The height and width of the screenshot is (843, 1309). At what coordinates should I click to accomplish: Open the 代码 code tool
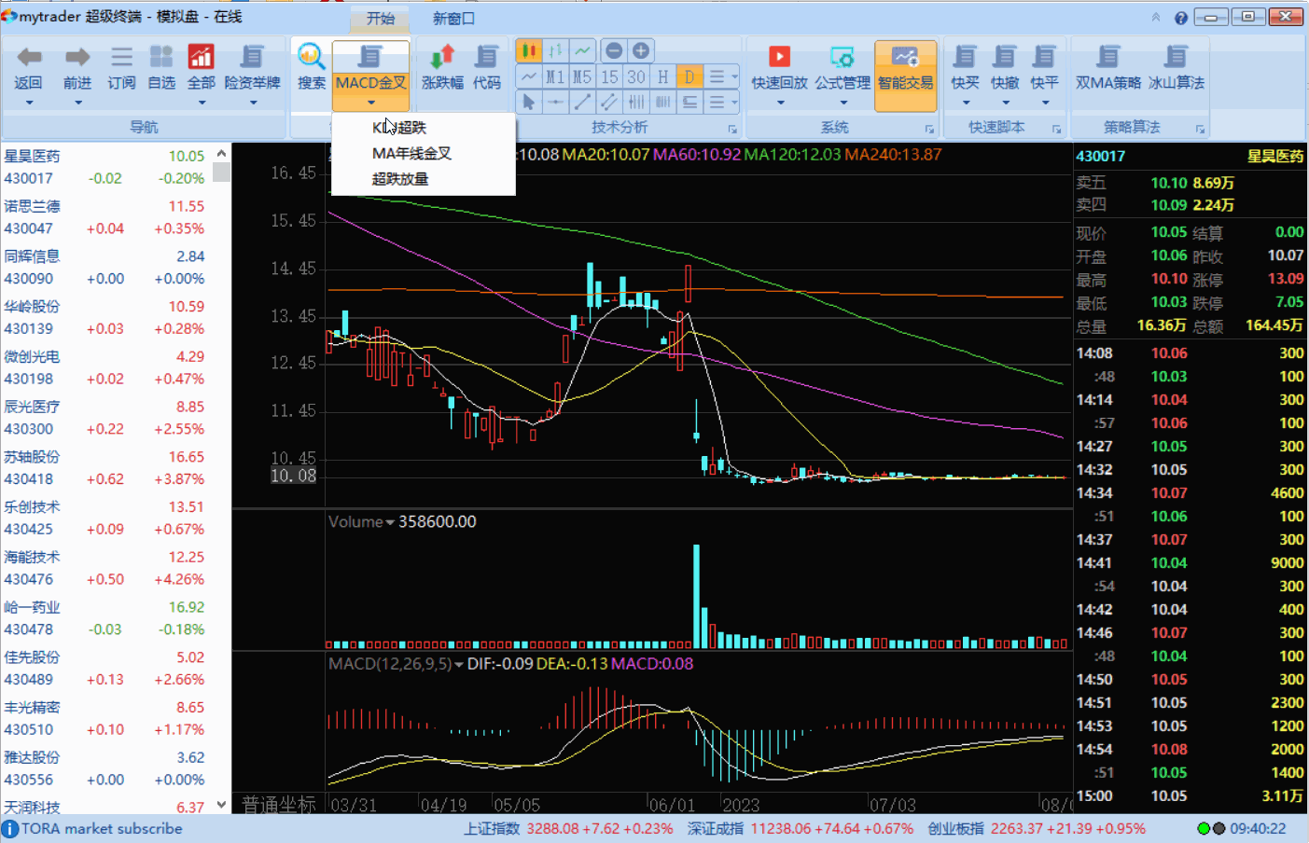pos(486,67)
